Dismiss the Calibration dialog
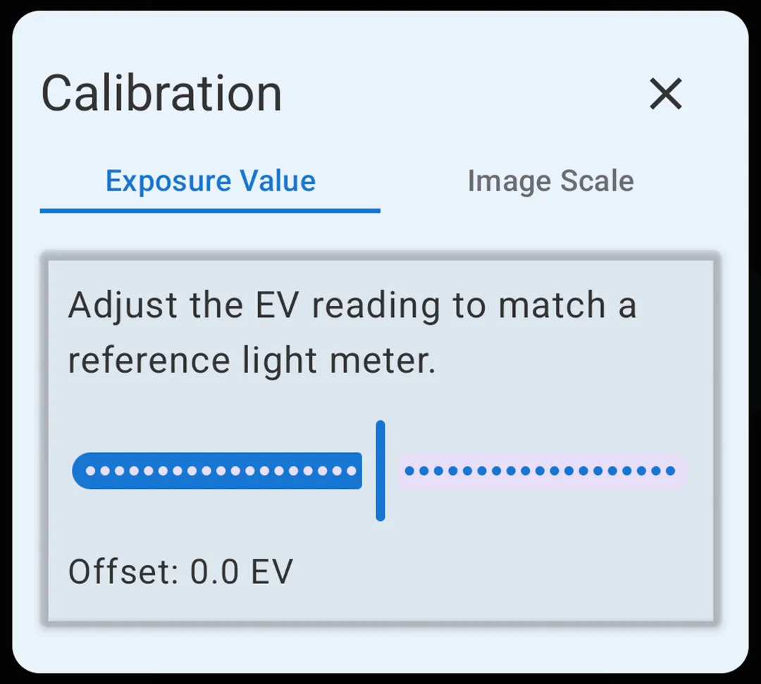 665,94
